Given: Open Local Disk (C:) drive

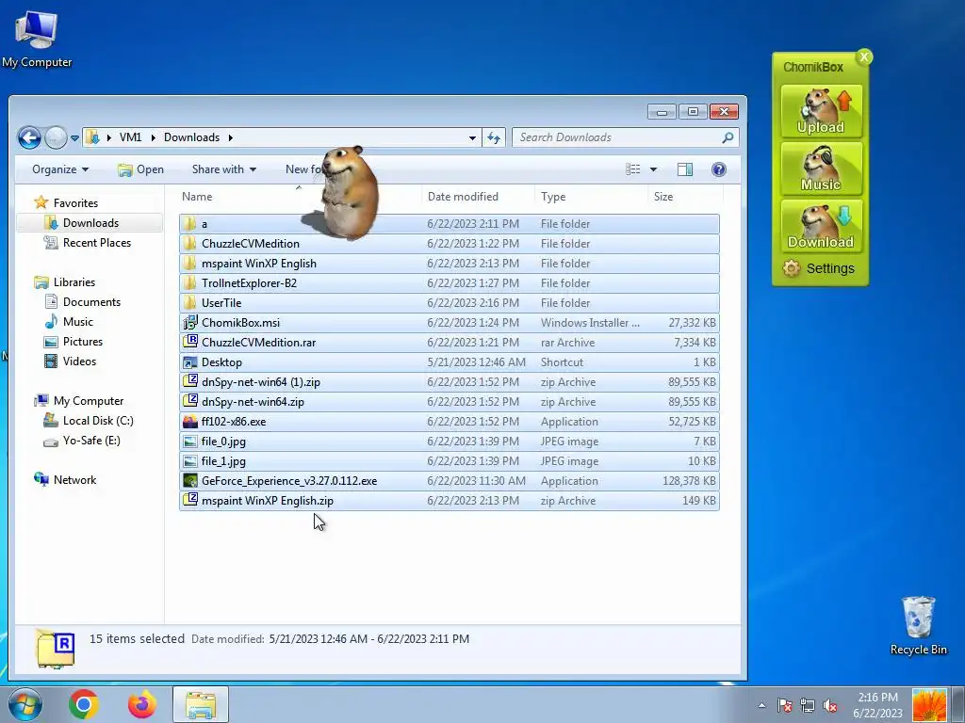Looking at the screenshot, I should point(97,421).
